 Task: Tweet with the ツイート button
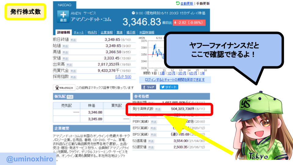(x=169, y=87)
